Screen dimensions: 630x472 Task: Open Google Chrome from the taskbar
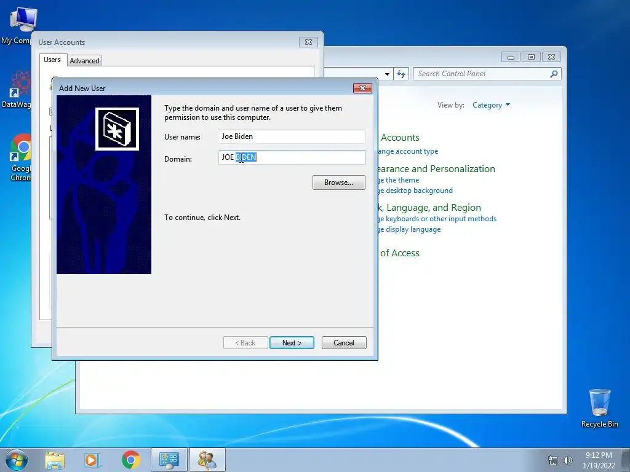[x=130, y=460]
